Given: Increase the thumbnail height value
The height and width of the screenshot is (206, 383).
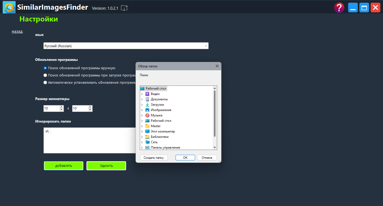Looking at the screenshot, I should pyautogui.click(x=90, y=107).
